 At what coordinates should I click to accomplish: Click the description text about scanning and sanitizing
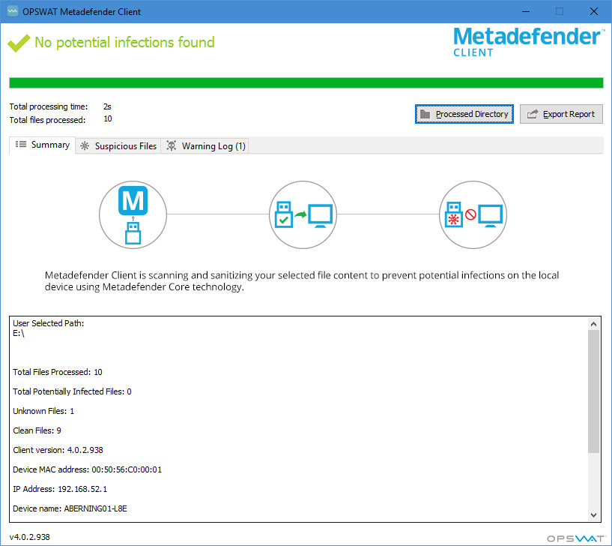pyautogui.click(x=302, y=281)
